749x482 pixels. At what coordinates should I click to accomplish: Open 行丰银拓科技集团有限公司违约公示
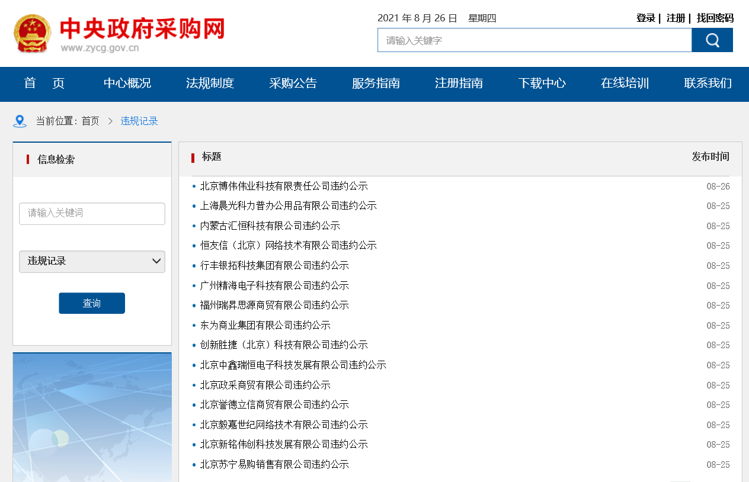(274, 266)
